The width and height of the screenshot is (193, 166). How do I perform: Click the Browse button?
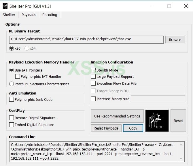pyautogui.click(x=175, y=40)
